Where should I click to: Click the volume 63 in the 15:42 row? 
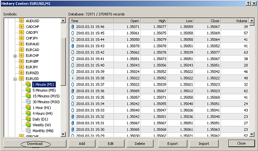click(246, 52)
